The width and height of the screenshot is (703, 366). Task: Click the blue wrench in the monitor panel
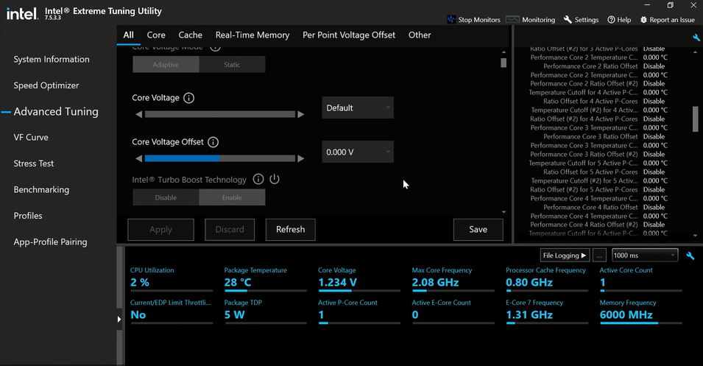point(690,256)
